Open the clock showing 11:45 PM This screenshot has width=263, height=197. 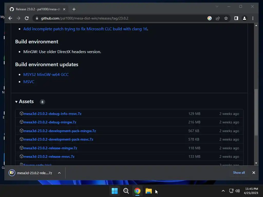pyautogui.click(x=251, y=191)
